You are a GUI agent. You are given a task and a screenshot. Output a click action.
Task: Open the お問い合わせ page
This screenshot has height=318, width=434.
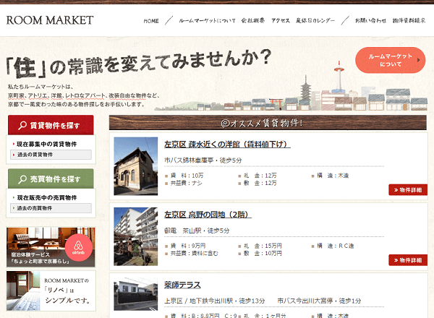click(370, 20)
